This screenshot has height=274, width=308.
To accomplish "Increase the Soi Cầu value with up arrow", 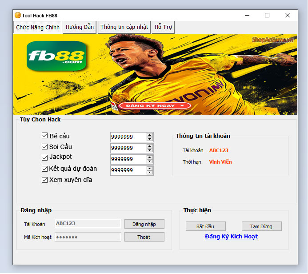I will 150,146.
